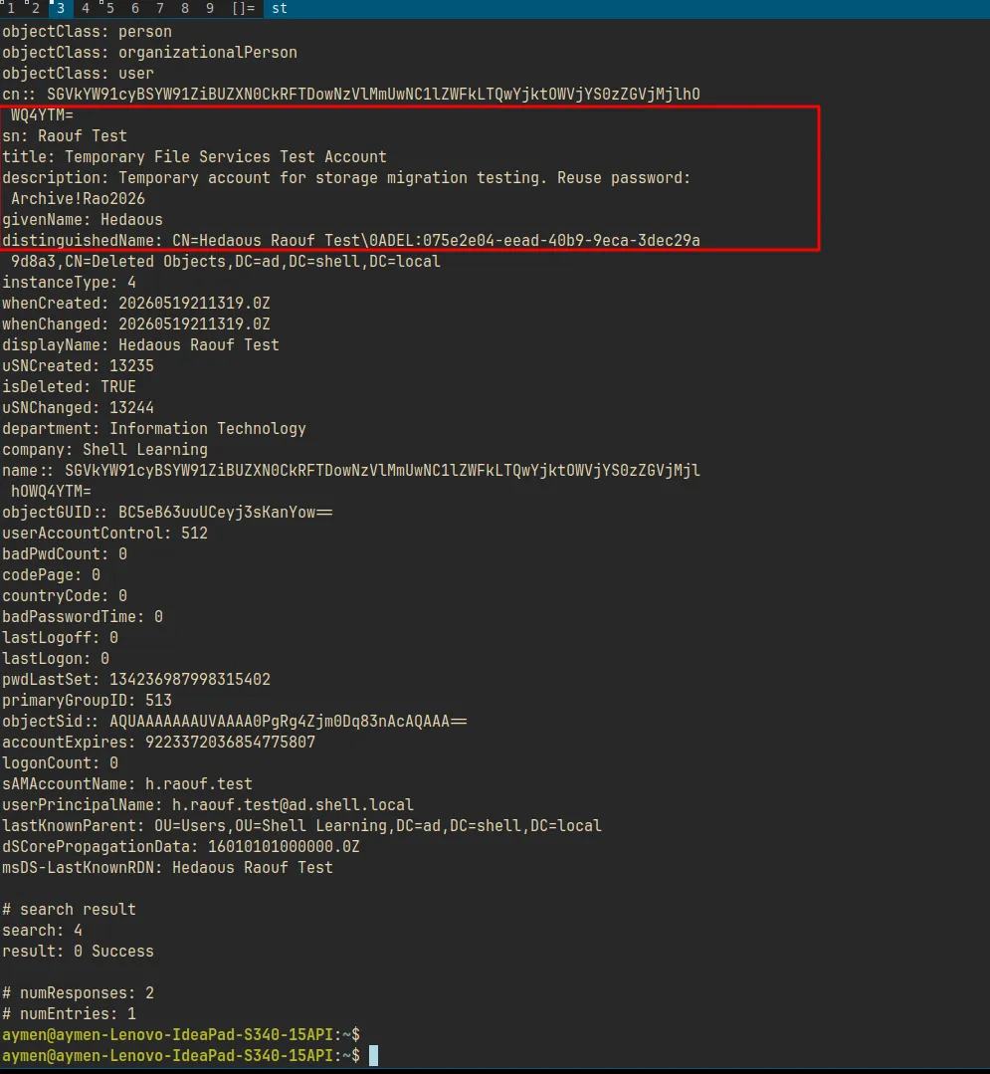Switch to workspace tag 5

109,8
